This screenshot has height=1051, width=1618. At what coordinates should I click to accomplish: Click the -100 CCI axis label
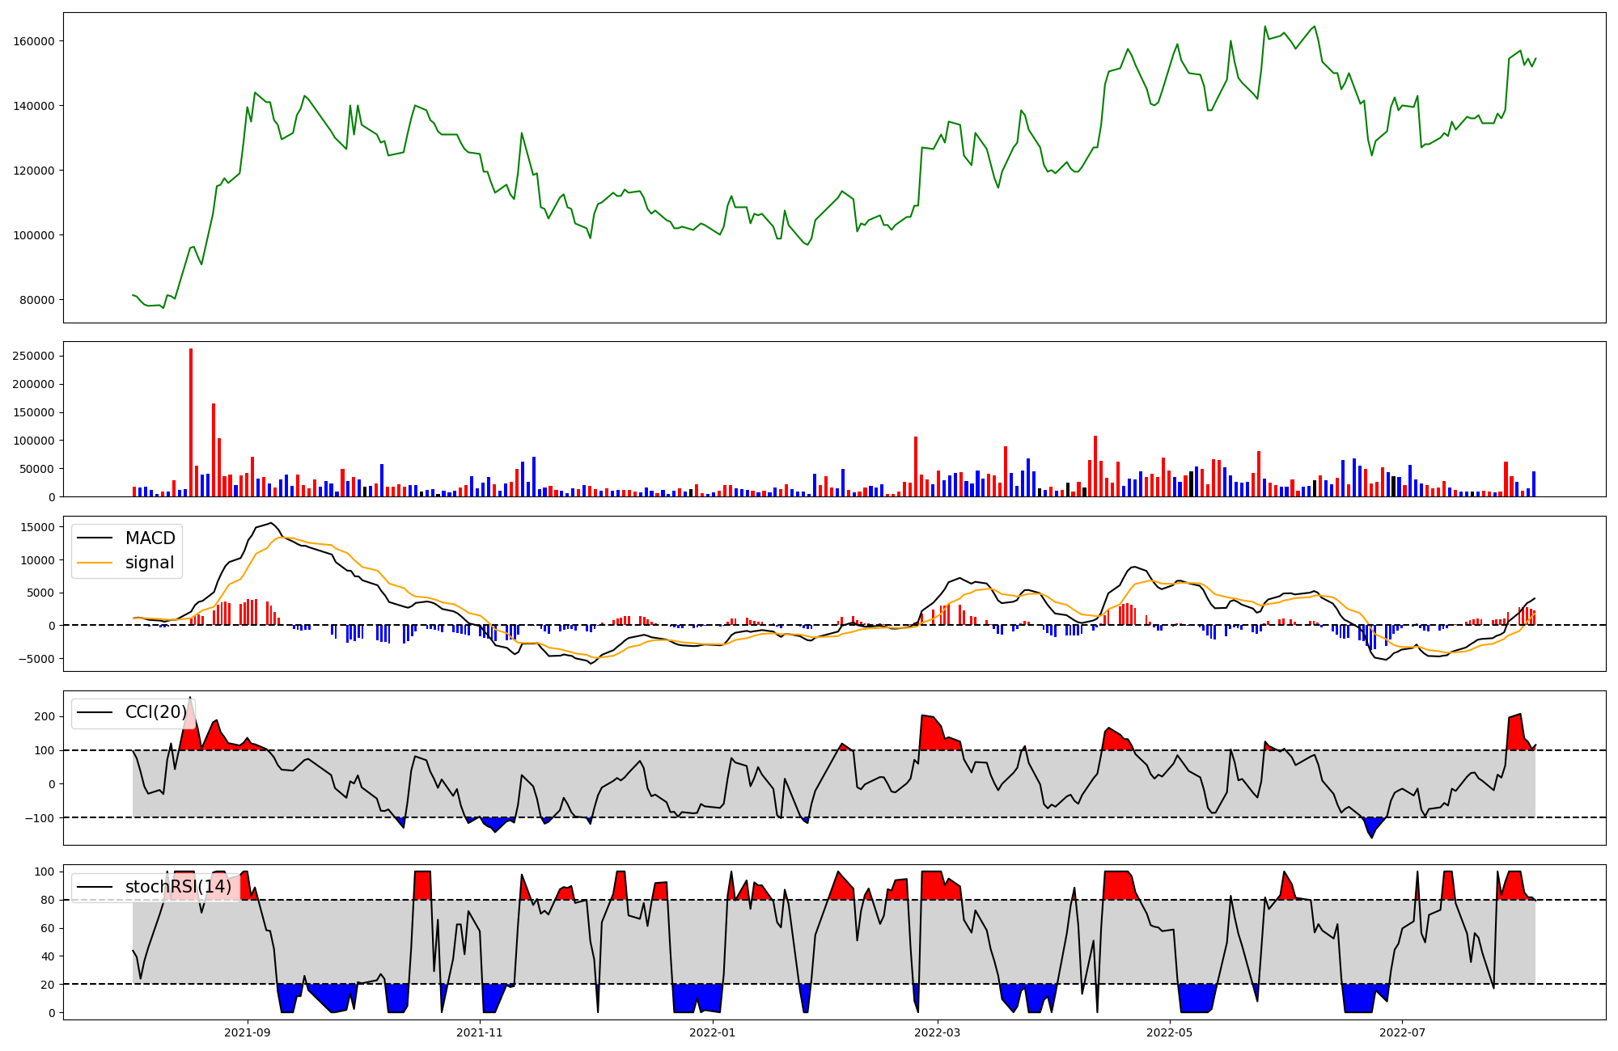click(x=40, y=818)
